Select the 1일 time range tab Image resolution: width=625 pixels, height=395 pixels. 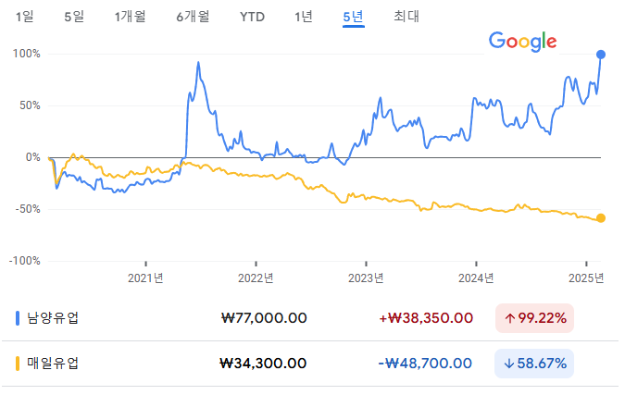point(24,17)
